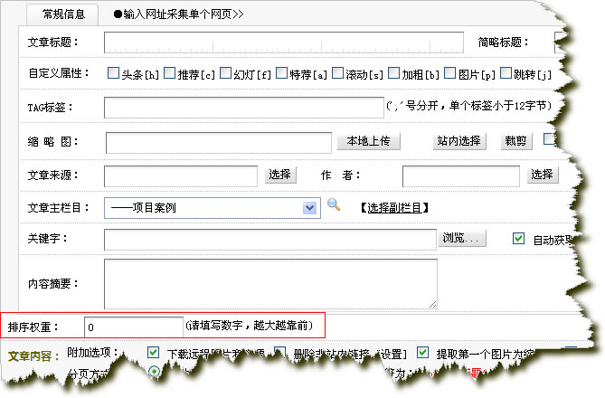Click the magnifier icon beside column dropdown
This screenshot has height=398, width=605.
point(334,206)
